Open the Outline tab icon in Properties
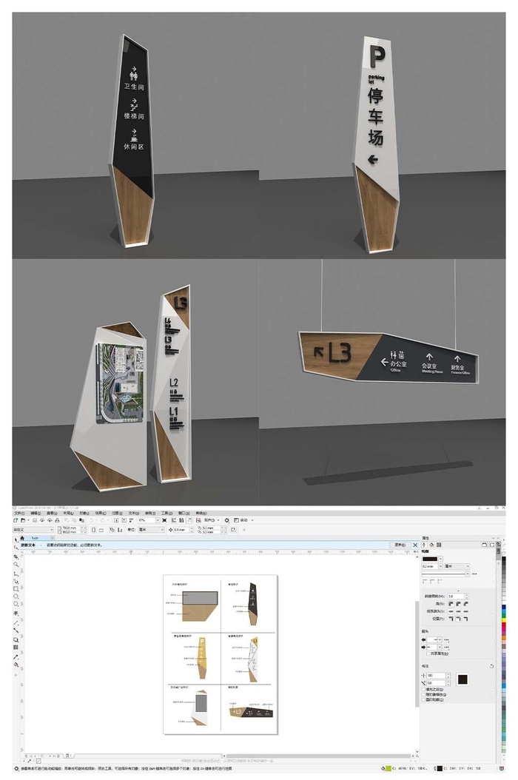Image resolution: width=518 pixels, height=780 pixels. [424, 545]
